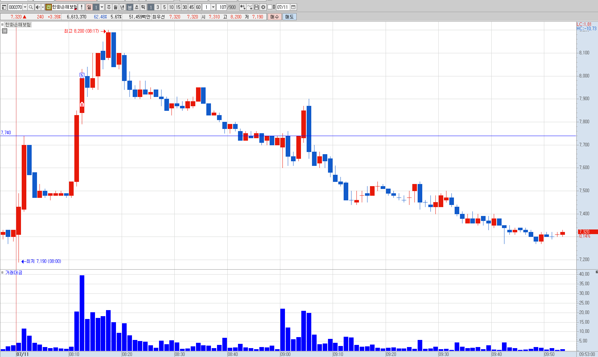The width and height of the screenshot is (598, 357).
Task: Click the grid table icon under stock name
Action: click(5, 31)
